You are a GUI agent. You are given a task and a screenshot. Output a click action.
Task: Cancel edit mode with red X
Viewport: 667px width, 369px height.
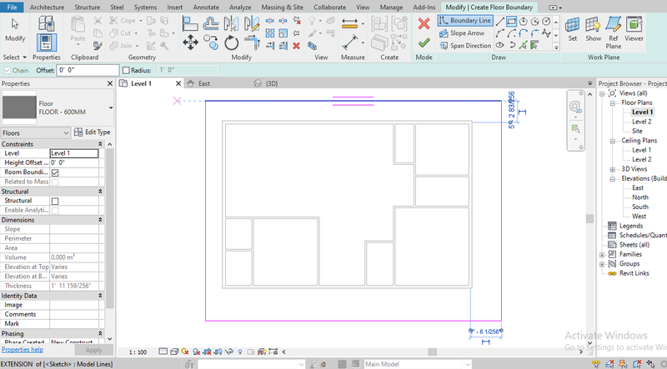pyautogui.click(x=424, y=23)
